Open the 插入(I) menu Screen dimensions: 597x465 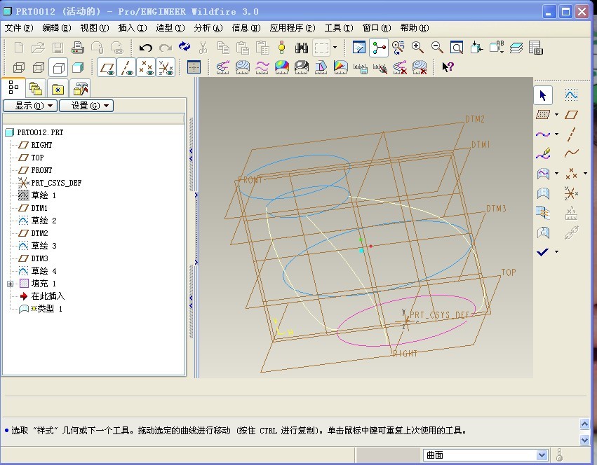(133, 28)
